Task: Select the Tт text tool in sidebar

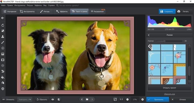Action: tap(3, 71)
